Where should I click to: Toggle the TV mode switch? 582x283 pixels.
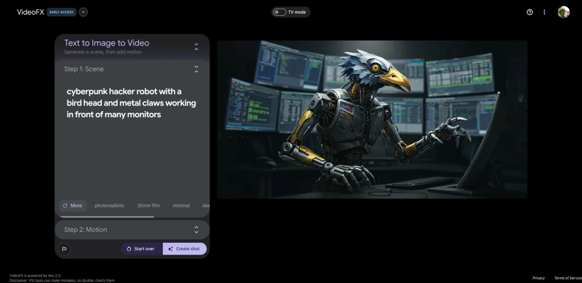tap(280, 12)
